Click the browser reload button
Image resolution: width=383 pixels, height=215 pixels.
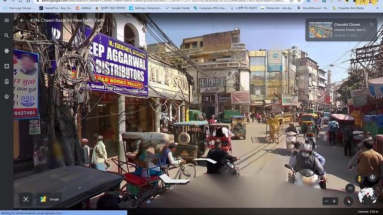tap(21, 1)
